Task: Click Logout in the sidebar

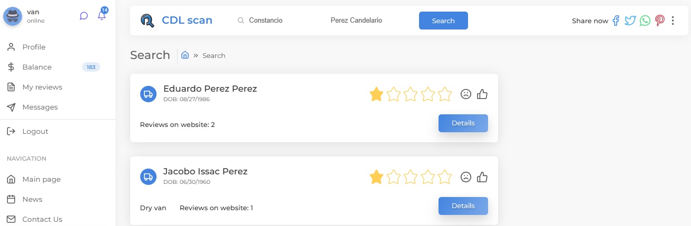Action: 35,131
